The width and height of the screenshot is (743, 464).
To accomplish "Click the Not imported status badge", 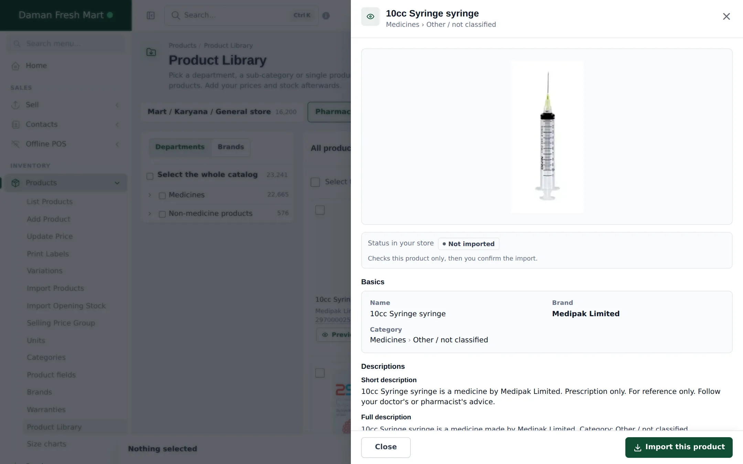I will point(469,244).
